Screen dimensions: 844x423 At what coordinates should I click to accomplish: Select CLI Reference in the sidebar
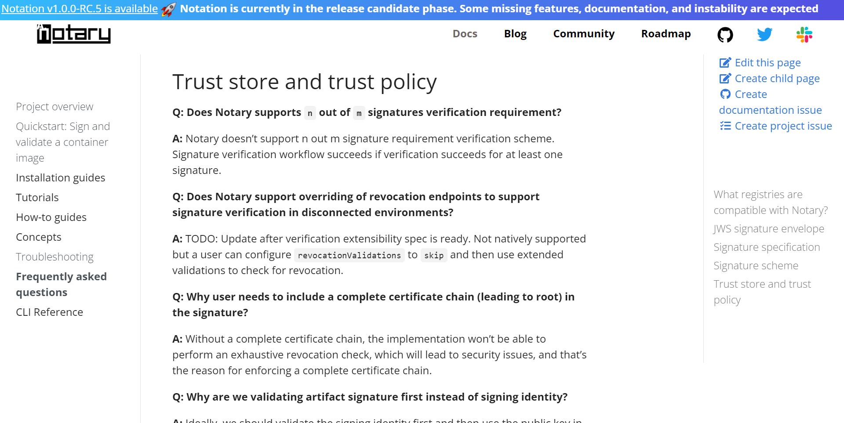pyautogui.click(x=49, y=312)
